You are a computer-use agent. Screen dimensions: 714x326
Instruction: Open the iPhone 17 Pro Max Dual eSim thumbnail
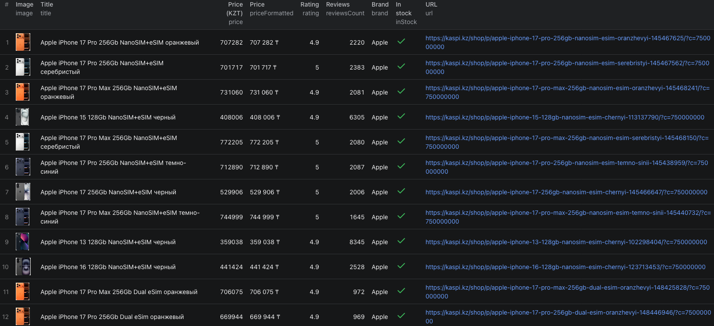[23, 291]
